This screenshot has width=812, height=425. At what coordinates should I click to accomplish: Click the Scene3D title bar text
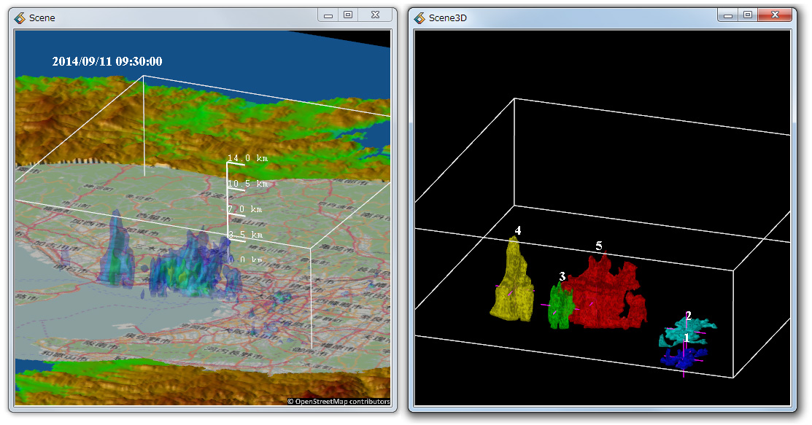tap(447, 17)
